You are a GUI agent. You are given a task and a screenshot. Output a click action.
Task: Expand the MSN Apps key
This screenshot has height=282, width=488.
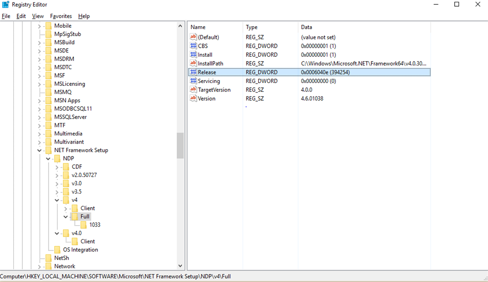coord(40,101)
